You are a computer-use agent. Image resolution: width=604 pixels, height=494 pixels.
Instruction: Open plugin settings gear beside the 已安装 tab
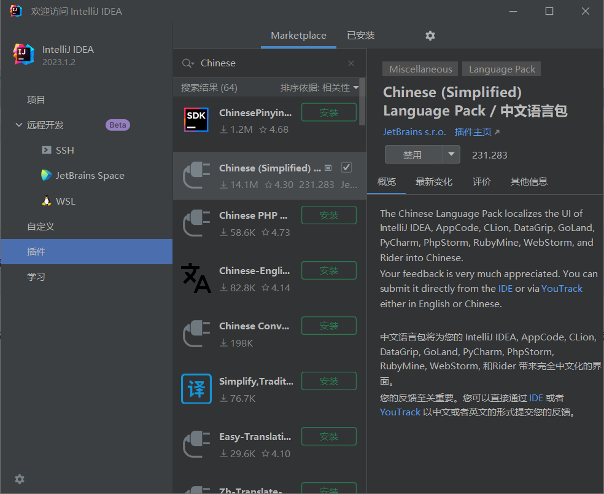pos(430,36)
